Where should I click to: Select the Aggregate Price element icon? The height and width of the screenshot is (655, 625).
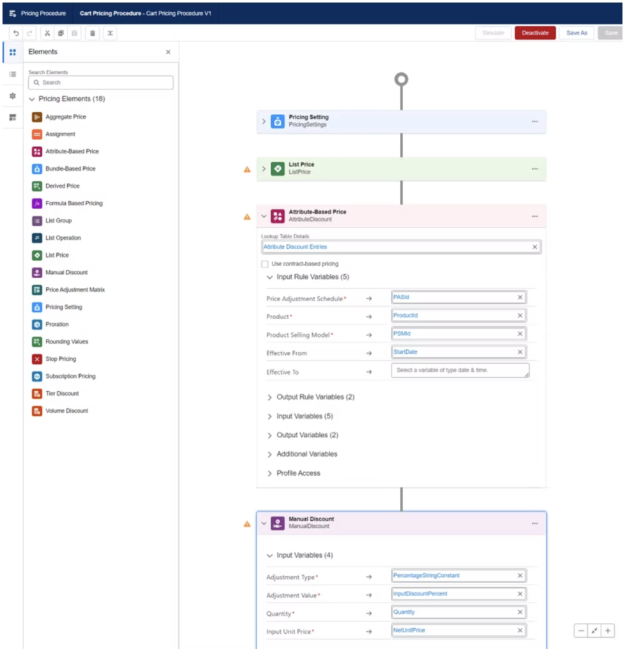pos(37,117)
